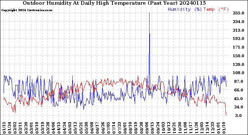The image size is (248, 135).
Task: Click the 04/06 x-axis date label
Action: (x=54, y=128)
